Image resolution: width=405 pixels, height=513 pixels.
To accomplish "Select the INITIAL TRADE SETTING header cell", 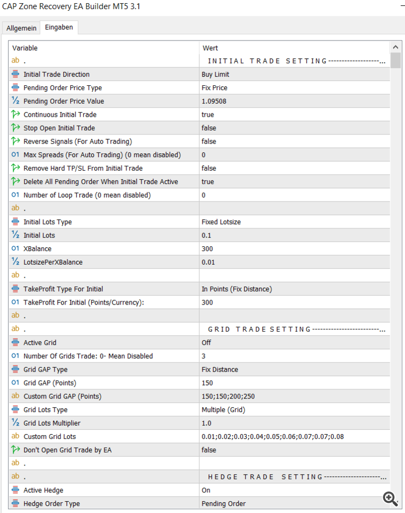I will point(295,61).
